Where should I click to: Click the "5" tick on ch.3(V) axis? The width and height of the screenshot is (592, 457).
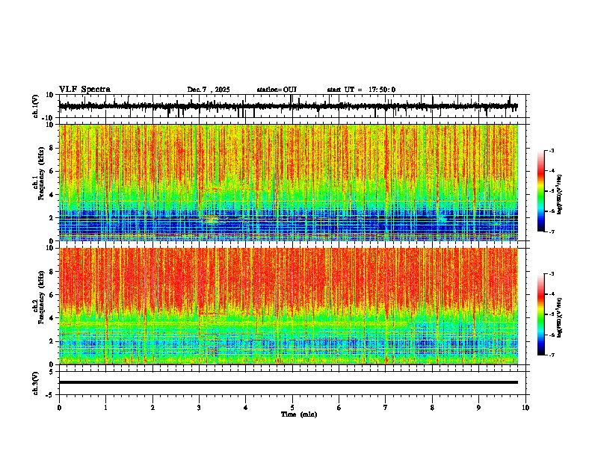point(52,372)
